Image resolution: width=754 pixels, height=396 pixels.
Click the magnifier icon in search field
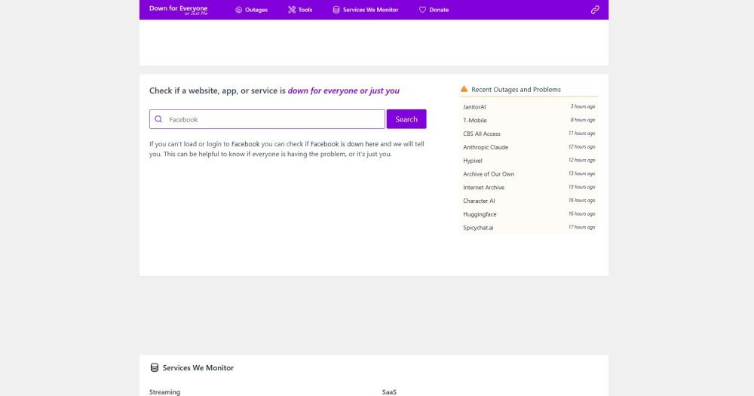pyautogui.click(x=158, y=119)
